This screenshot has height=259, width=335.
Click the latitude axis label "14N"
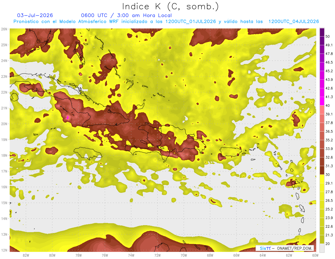pos(4,218)
